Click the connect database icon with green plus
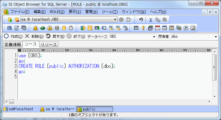221x120 pixels. (10, 20)
